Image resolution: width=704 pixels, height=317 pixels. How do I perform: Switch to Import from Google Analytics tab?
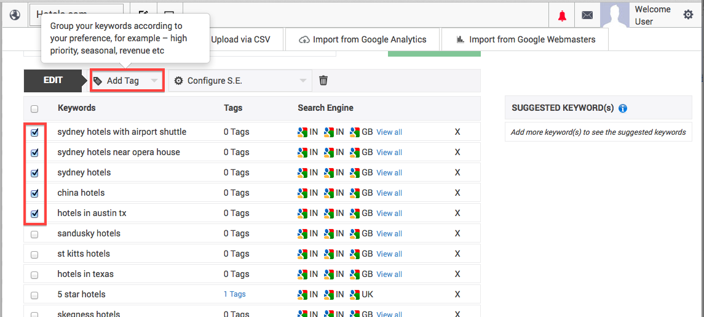point(363,39)
